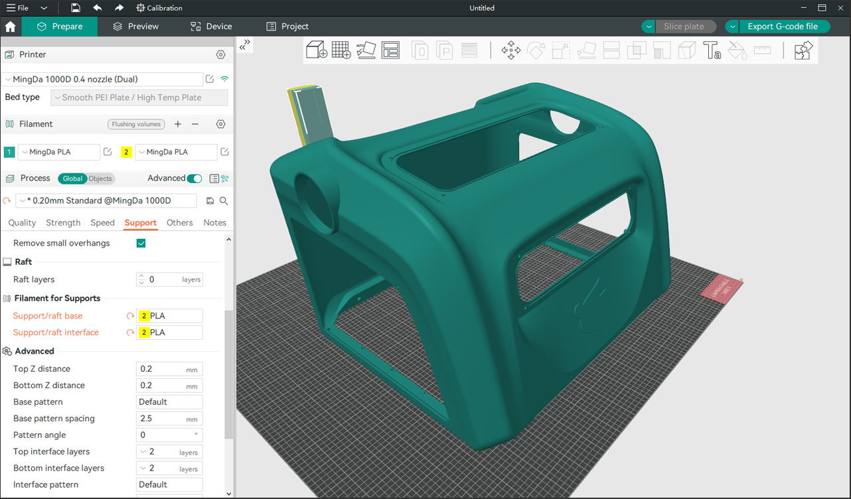851x499 pixels.
Task: Switch to the Preview tab
Action: click(135, 27)
